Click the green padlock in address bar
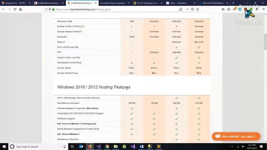This screenshot has height=150, width=267. pyautogui.click(x=53, y=9)
